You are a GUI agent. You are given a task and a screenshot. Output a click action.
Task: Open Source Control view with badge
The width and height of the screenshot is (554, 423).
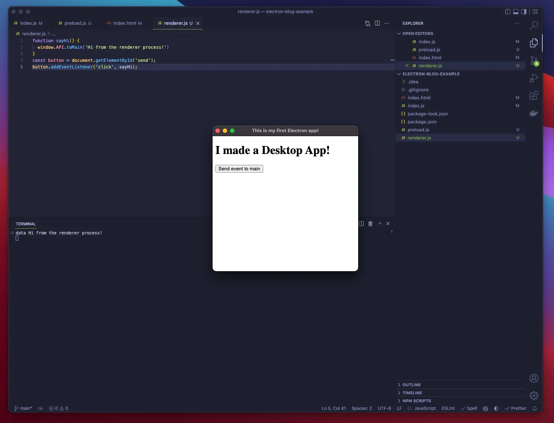click(x=534, y=60)
